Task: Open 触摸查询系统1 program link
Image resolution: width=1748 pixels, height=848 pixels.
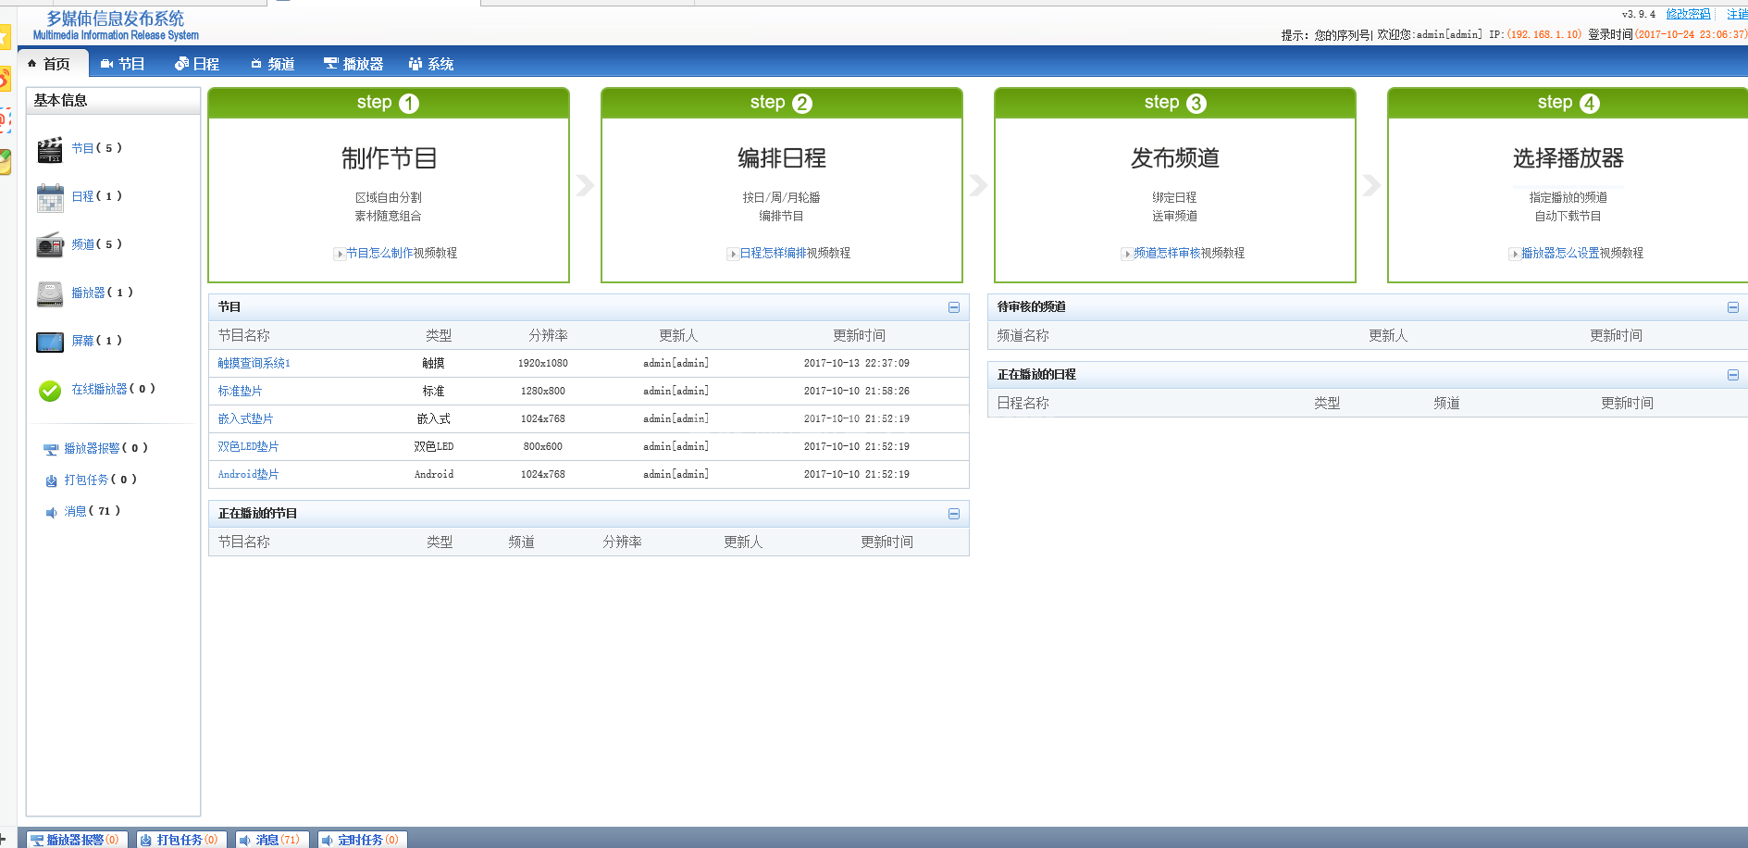Action: [254, 364]
